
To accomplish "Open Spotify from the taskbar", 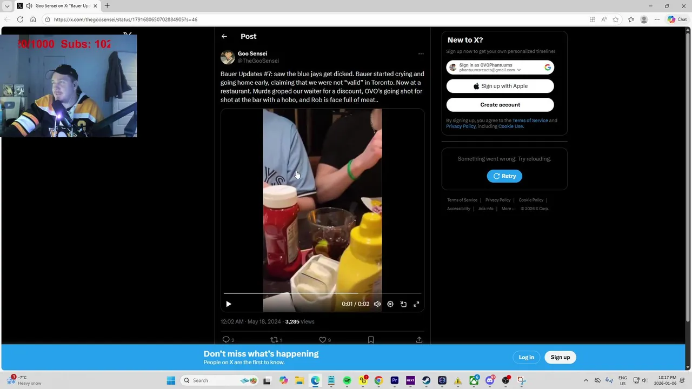I will point(347,380).
